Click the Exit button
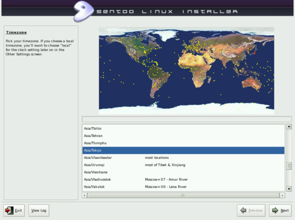Viewport: 295px width, 220px height. [14, 211]
